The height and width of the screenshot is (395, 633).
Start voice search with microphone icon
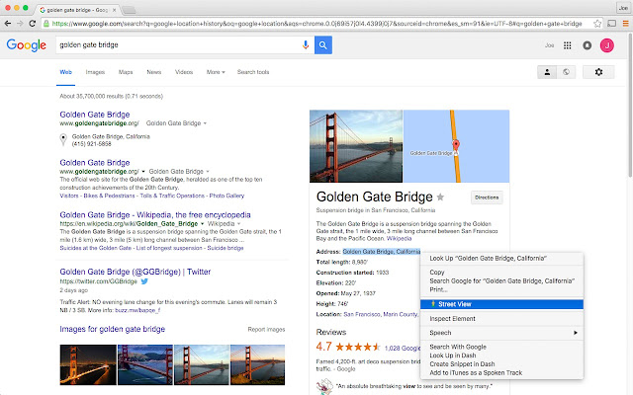[x=306, y=44]
